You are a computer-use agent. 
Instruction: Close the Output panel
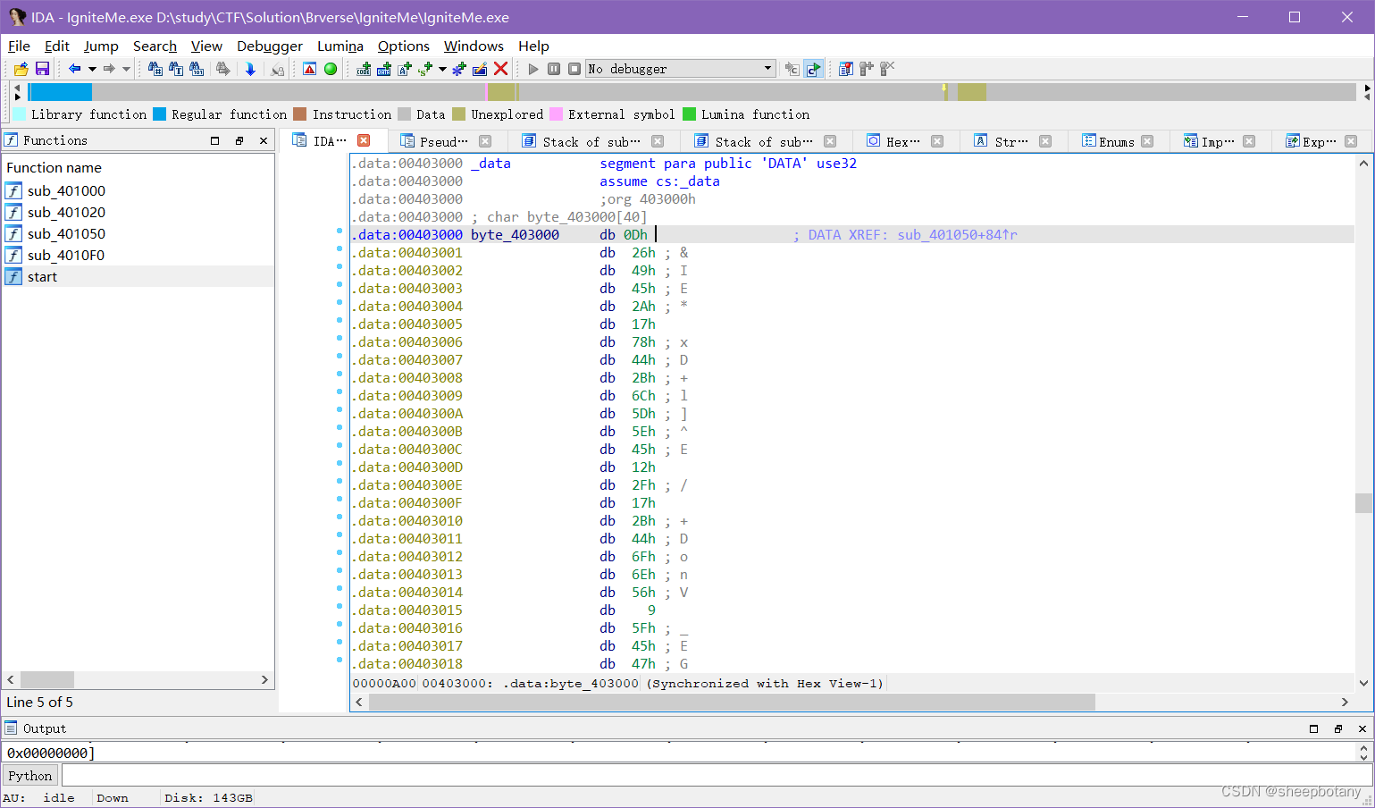(x=1362, y=728)
